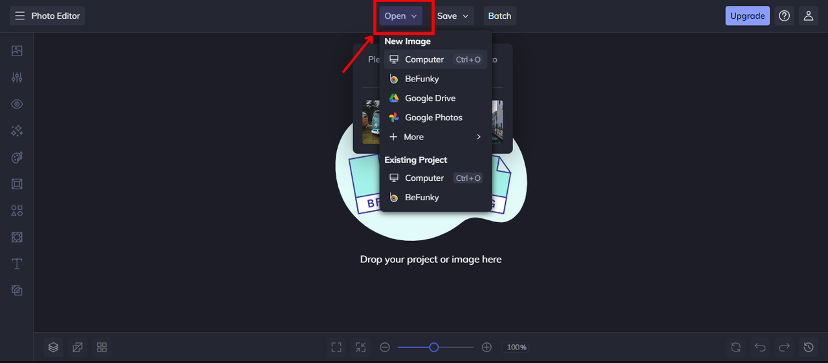The width and height of the screenshot is (828, 363).
Task: Click the Upgrade button
Action: tap(747, 16)
